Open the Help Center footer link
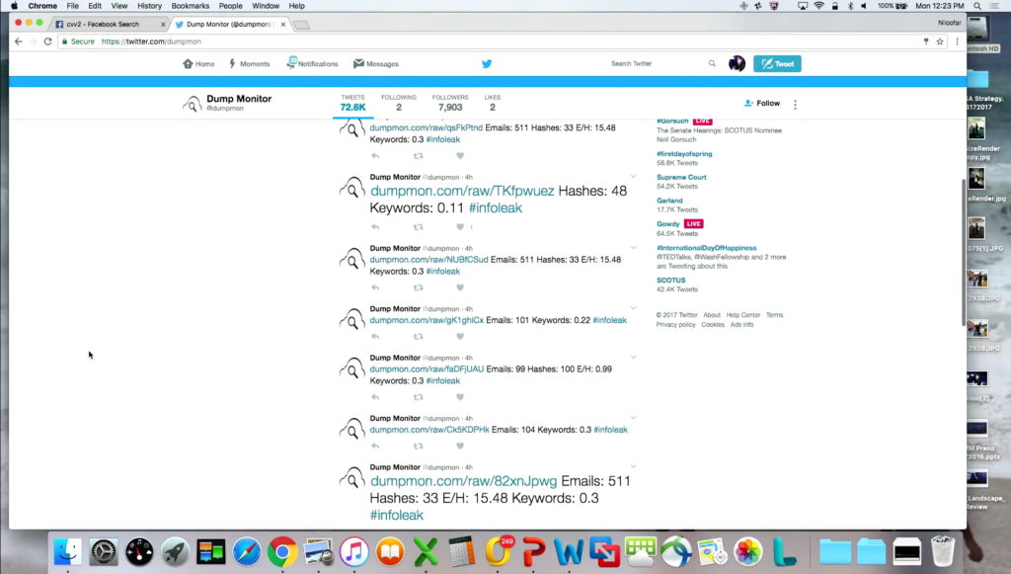The width and height of the screenshot is (1011, 574). point(743,315)
